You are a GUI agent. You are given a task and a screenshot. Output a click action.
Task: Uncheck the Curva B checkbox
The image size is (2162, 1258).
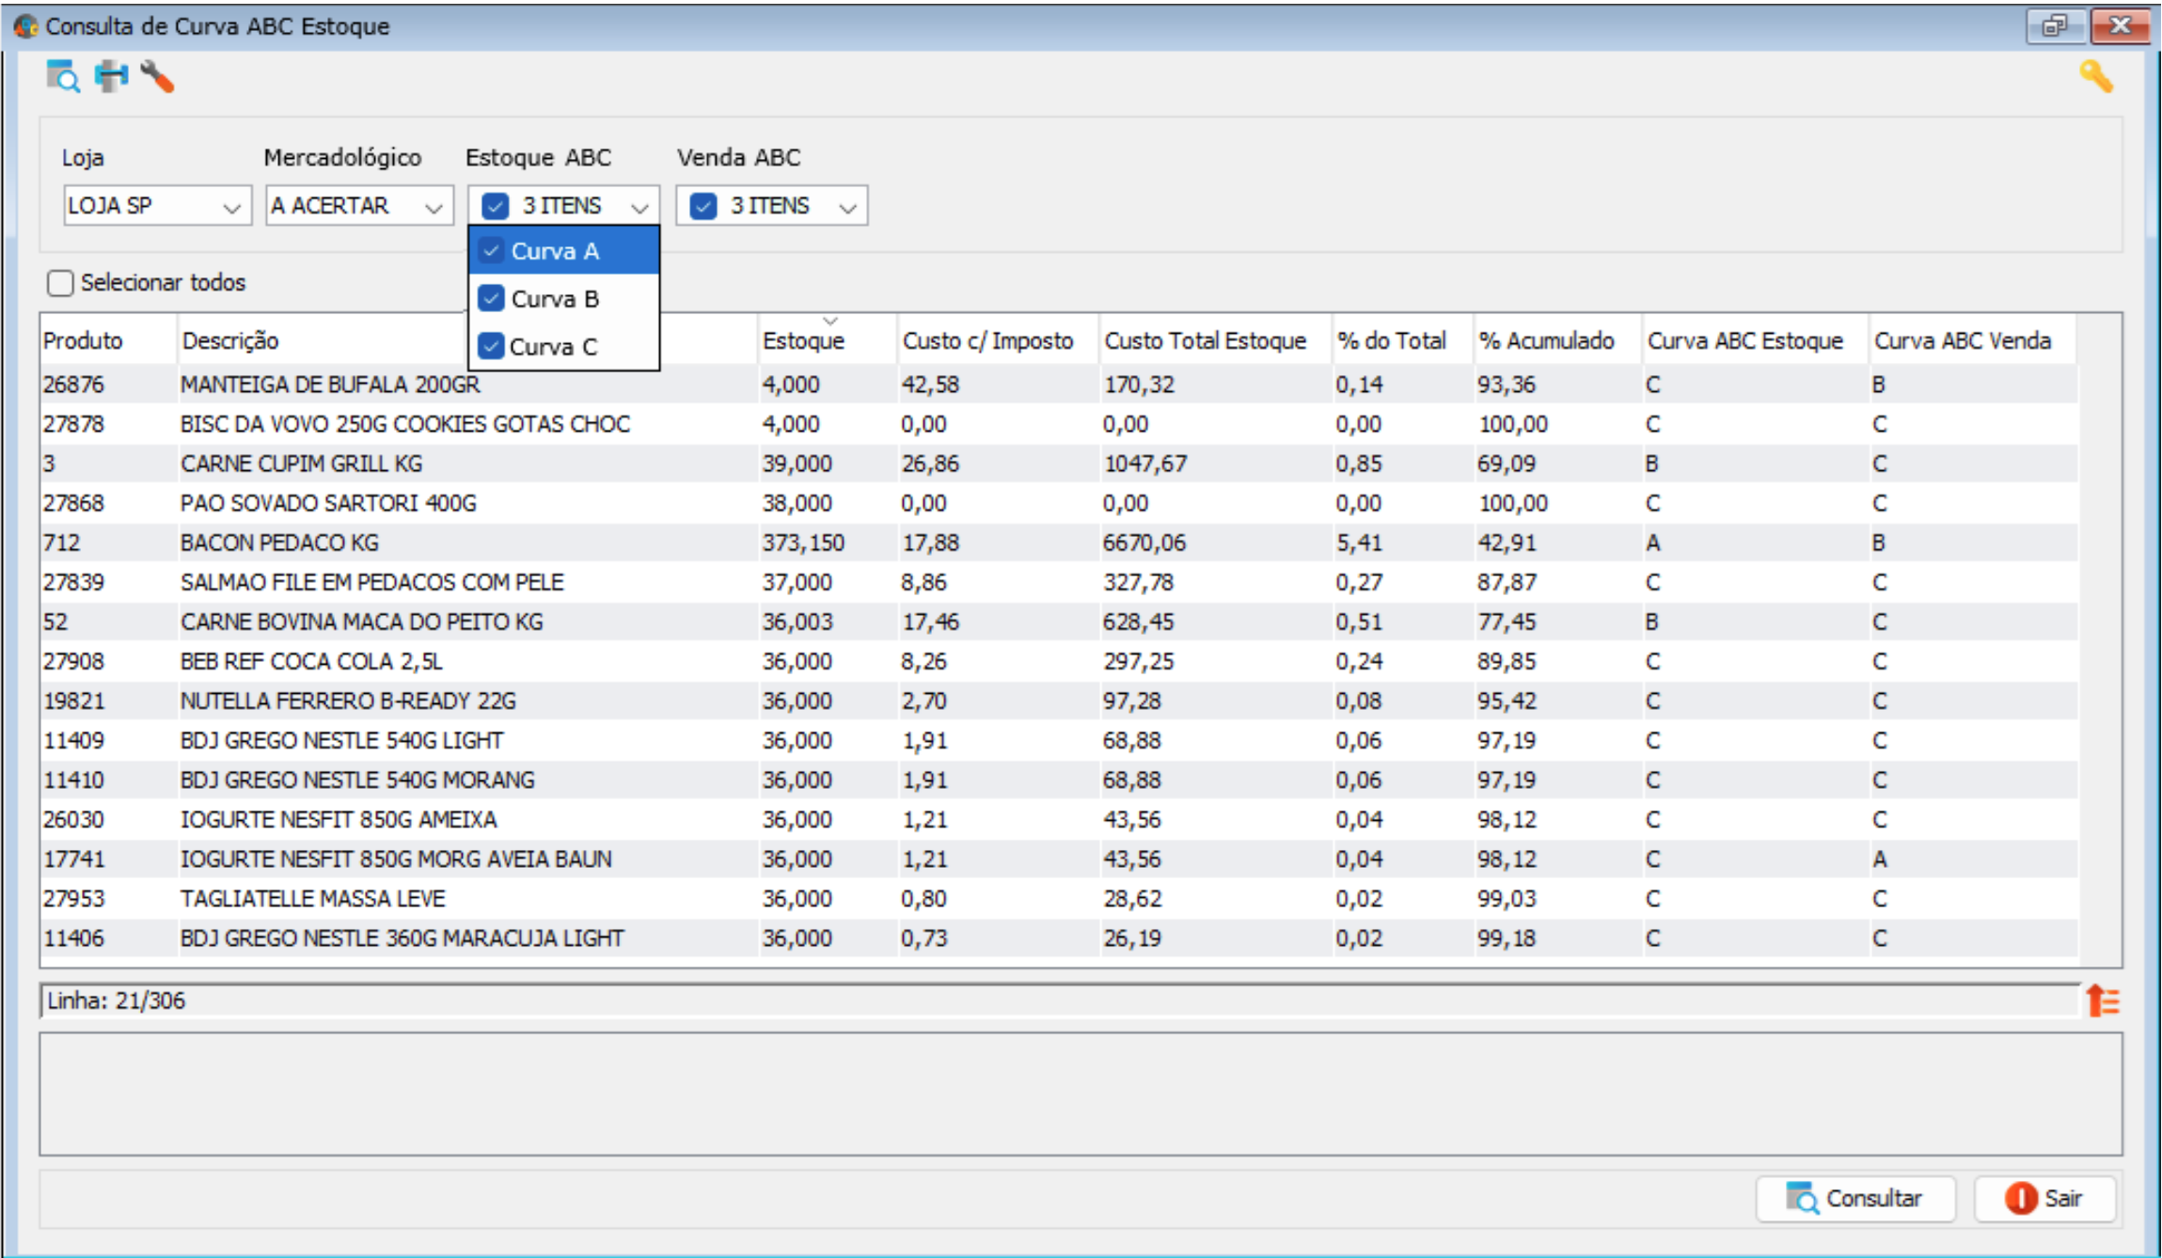(492, 299)
